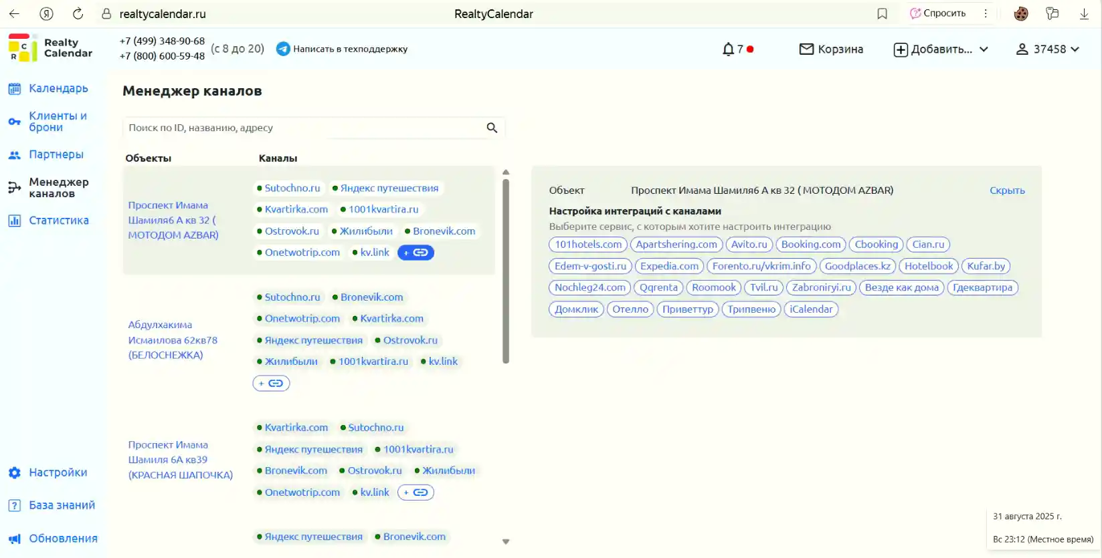Open the browser three-dot menu
The width and height of the screenshot is (1102, 558).
pos(986,13)
